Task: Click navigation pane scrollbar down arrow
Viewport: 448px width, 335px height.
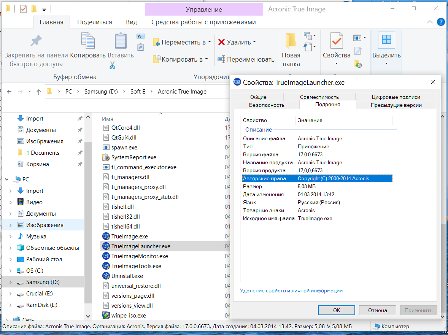Action: point(88,316)
